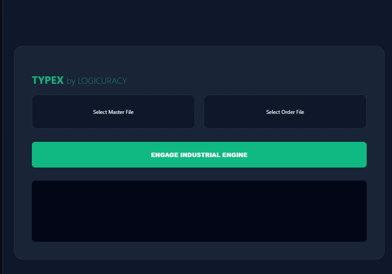The image size is (392, 274).
Task: Click the "Select Master File" label text
Action: (113, 112)
